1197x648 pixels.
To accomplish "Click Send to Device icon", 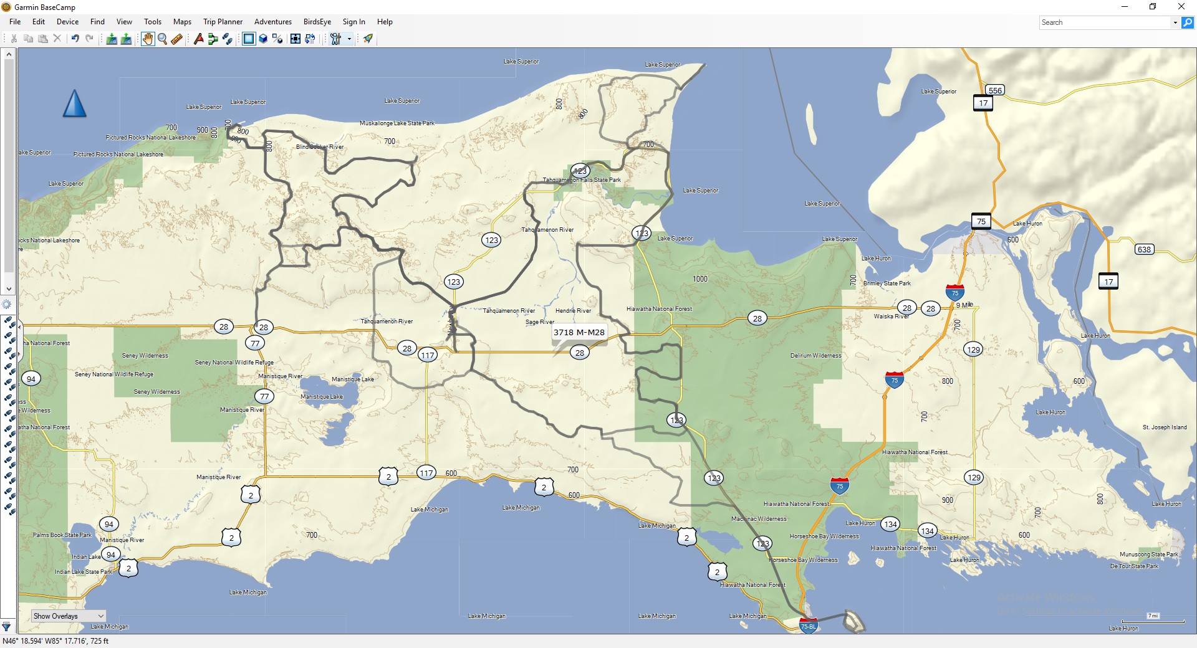I will coord(112,39).
